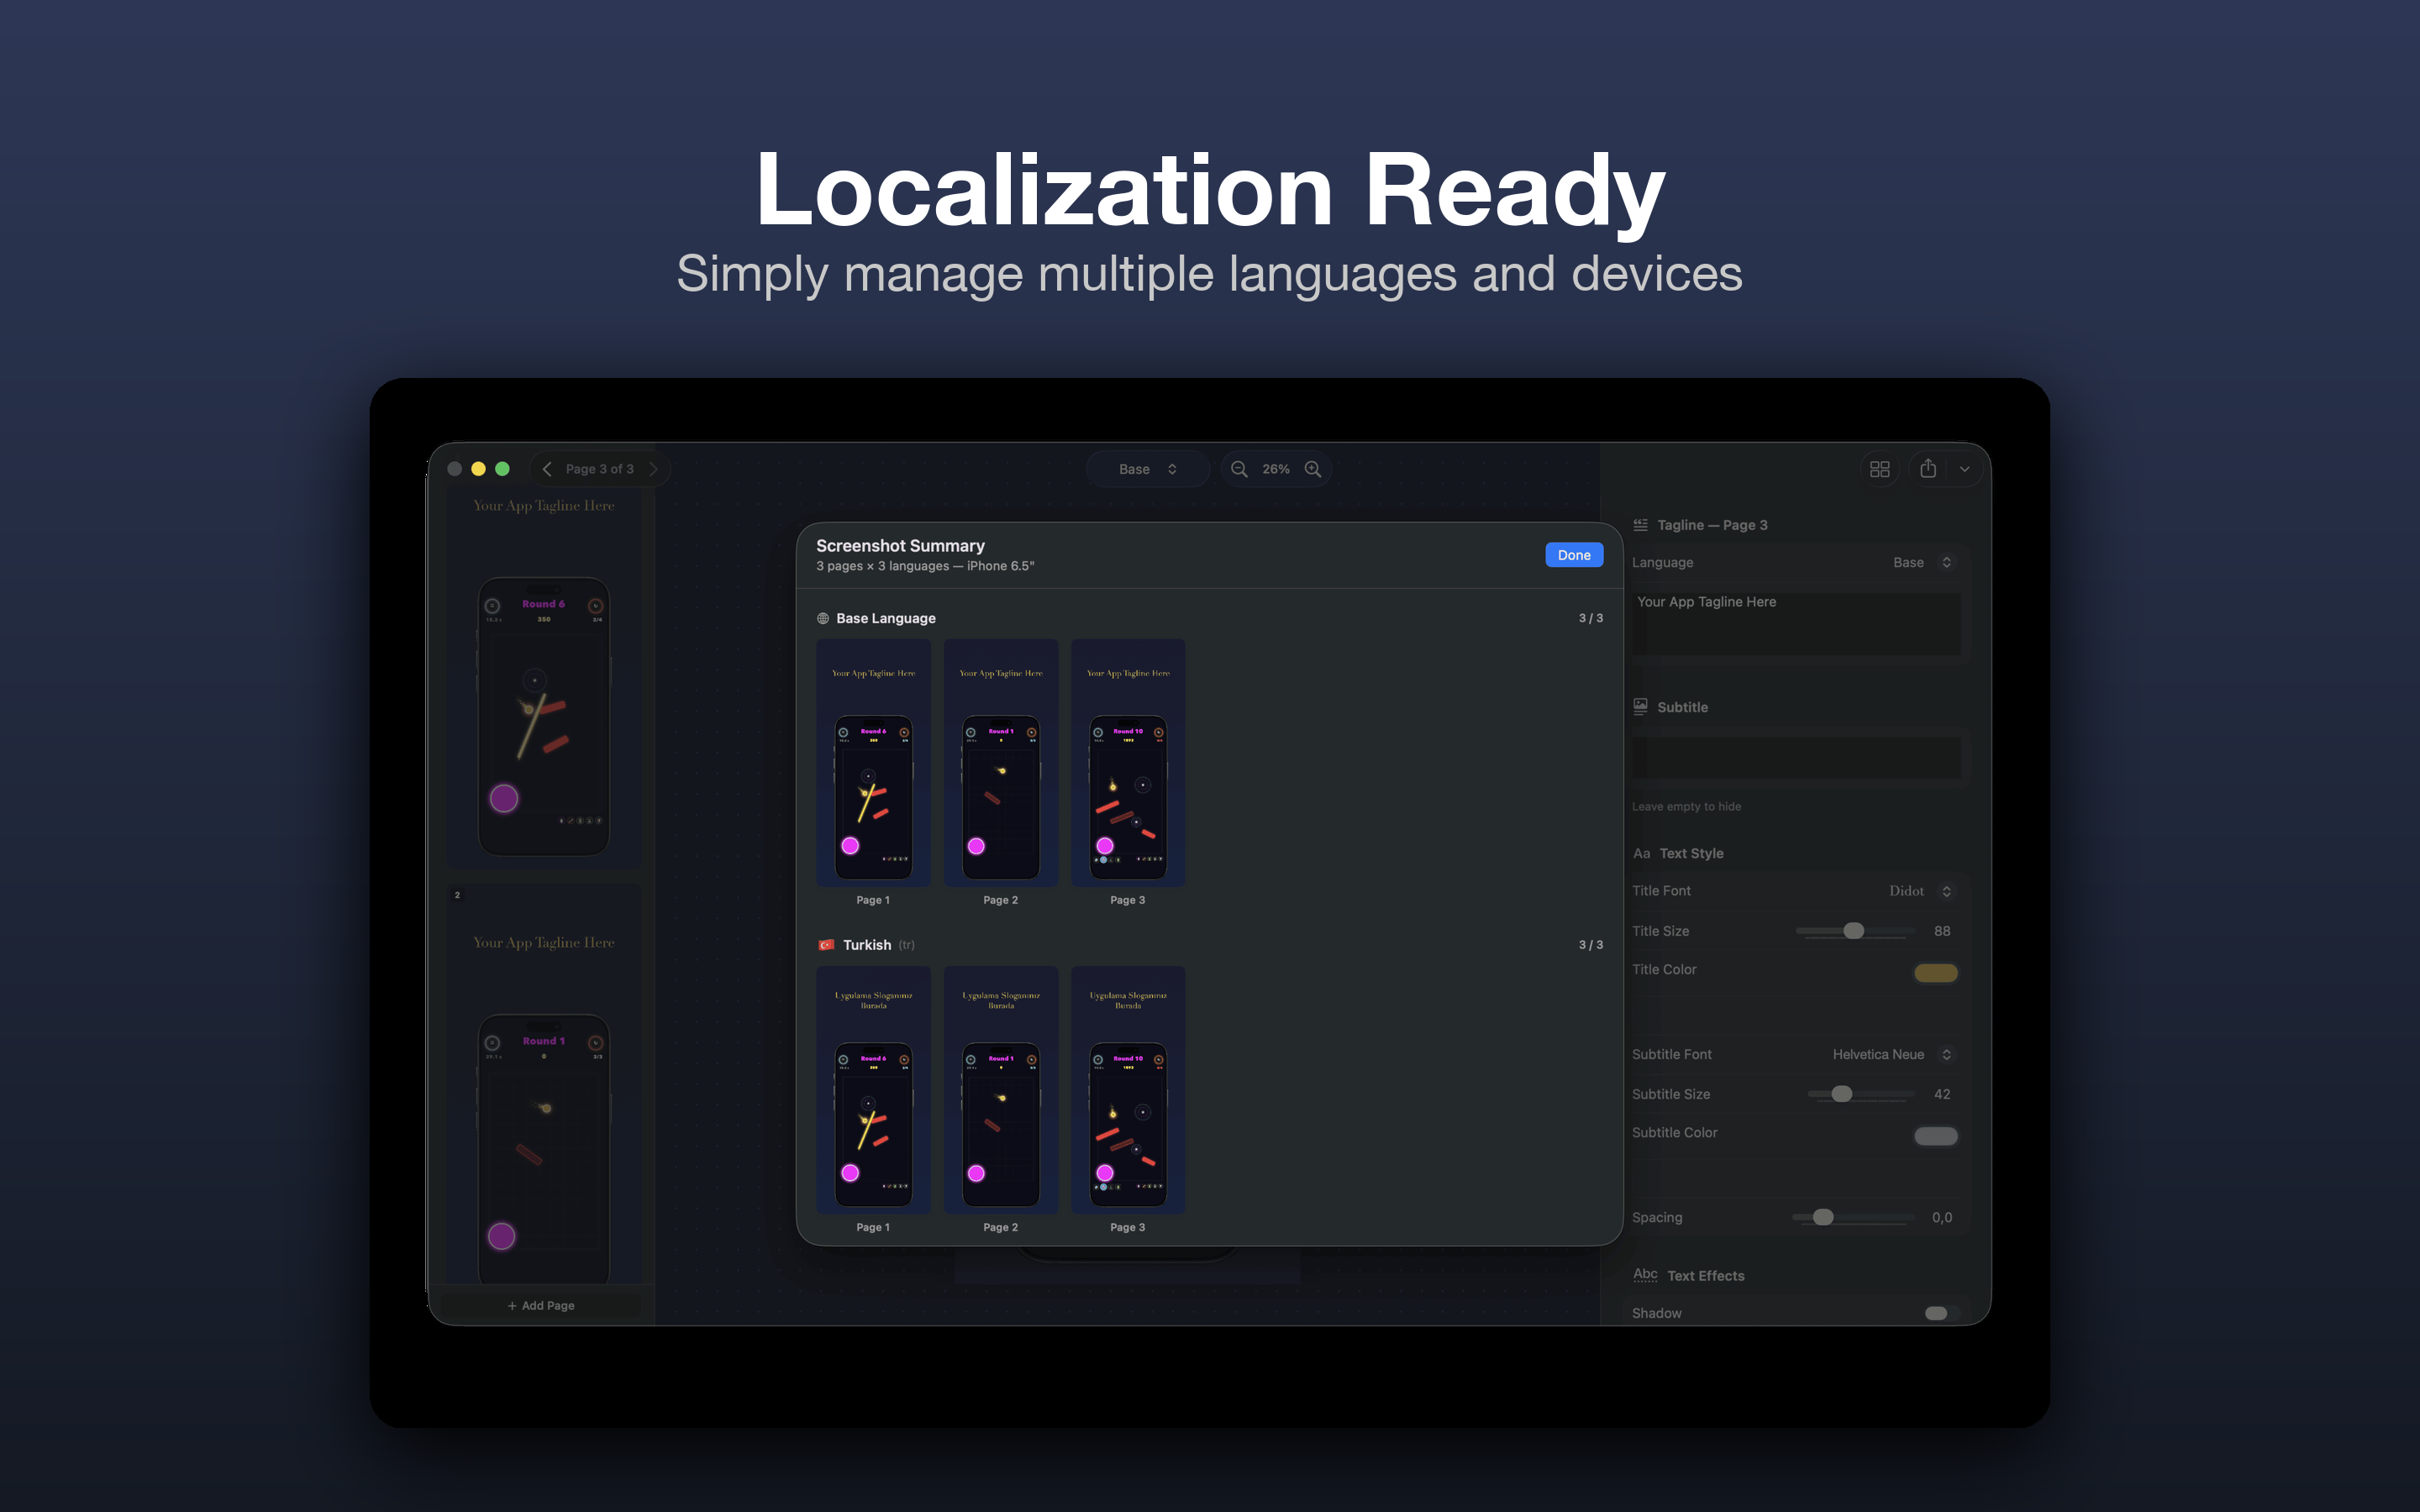Click the Tagline section icon on right panel
Screen dimensions: 2420x1512
coord(1640,524)
